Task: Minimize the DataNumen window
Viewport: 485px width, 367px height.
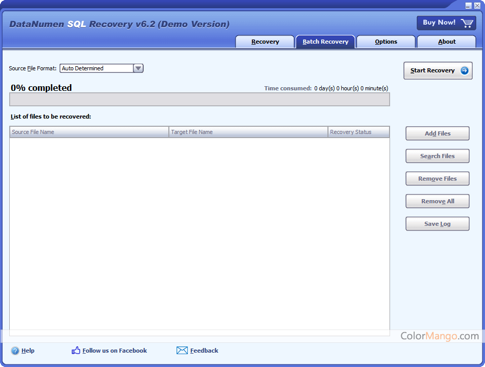Action: [x=468, y=6]
